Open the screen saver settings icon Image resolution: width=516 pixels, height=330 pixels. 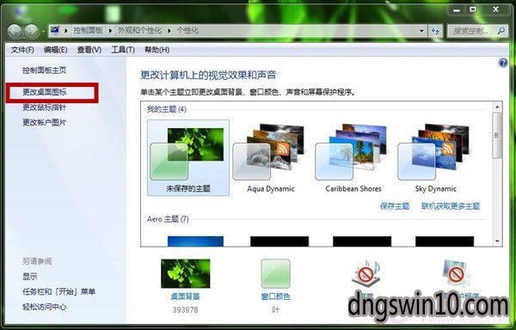pyautogui.click(x=456, y=272)
